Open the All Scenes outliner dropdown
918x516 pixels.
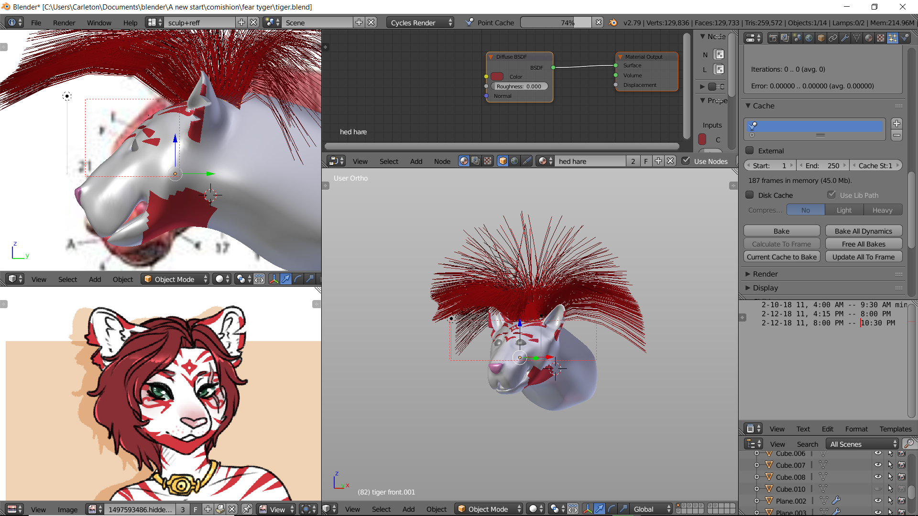(863, 444)
